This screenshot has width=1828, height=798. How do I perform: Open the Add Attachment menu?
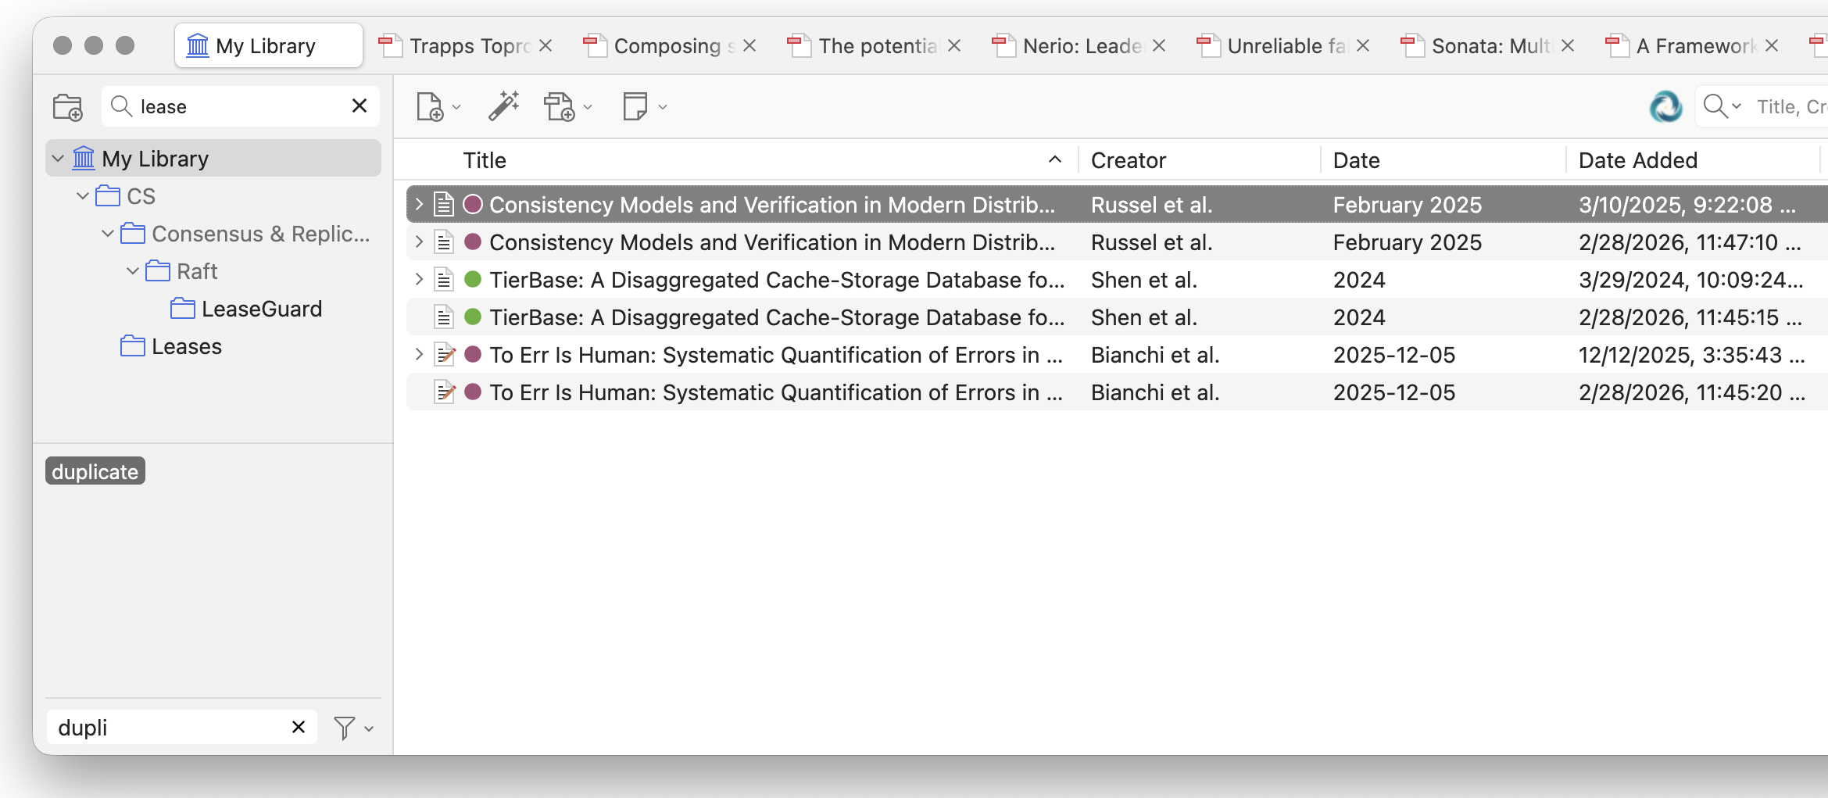(x=567, y=107)
